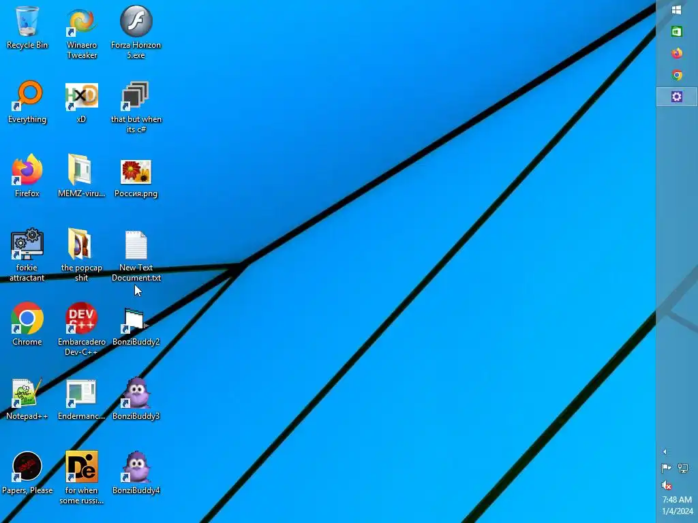Viewport: 698px width, 523px height.
Task: Select the forkie attractant shortcut
Action: (x=27, y=256)
